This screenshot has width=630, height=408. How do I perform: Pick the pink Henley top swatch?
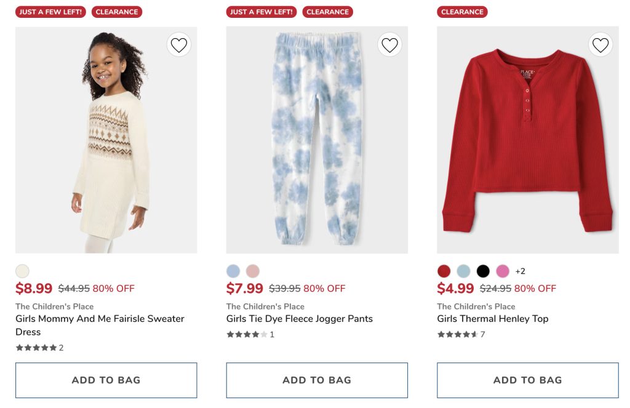[503, 271]
